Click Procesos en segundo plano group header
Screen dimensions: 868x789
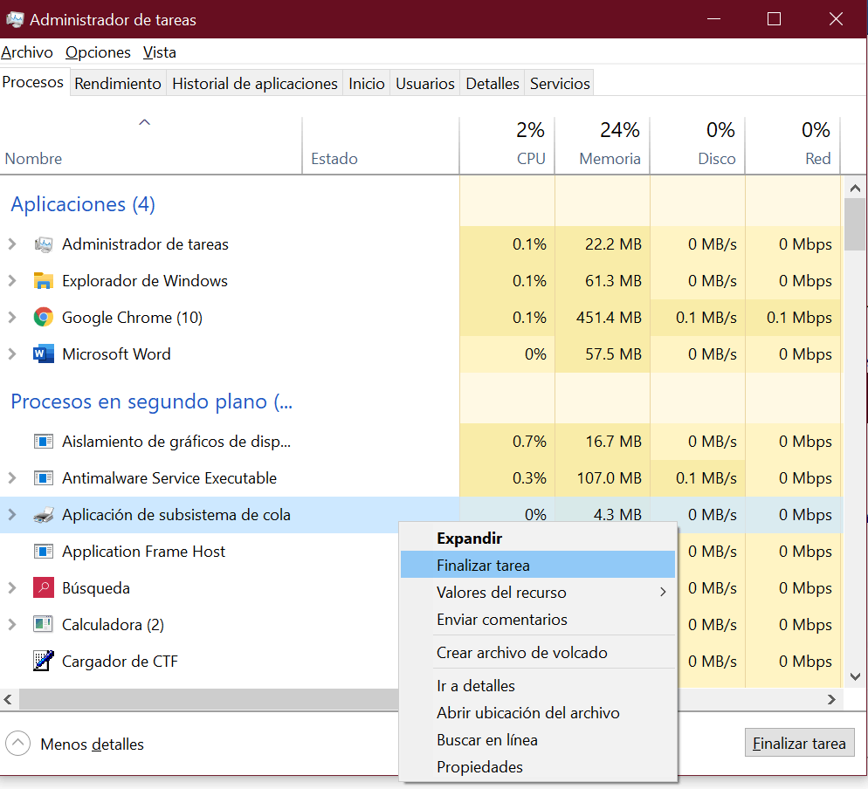pos(152,401)
